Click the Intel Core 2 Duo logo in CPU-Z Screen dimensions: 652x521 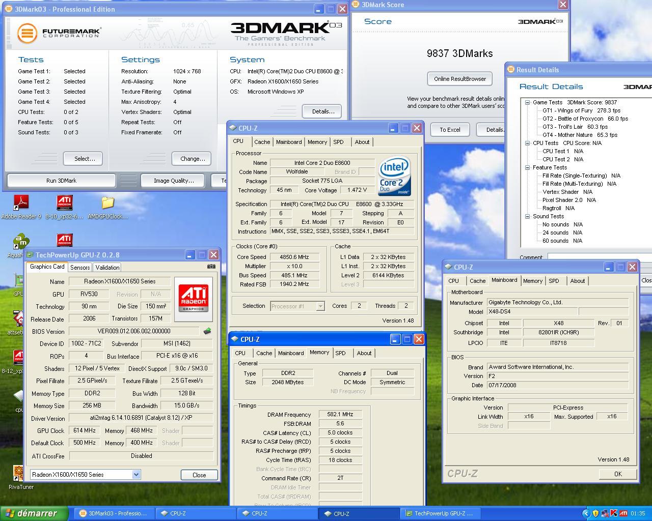click(394, 177)
